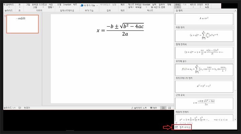Click the Equation (수식) ribbon button
This screenshot has height=134, width=241.
[178, 6]
